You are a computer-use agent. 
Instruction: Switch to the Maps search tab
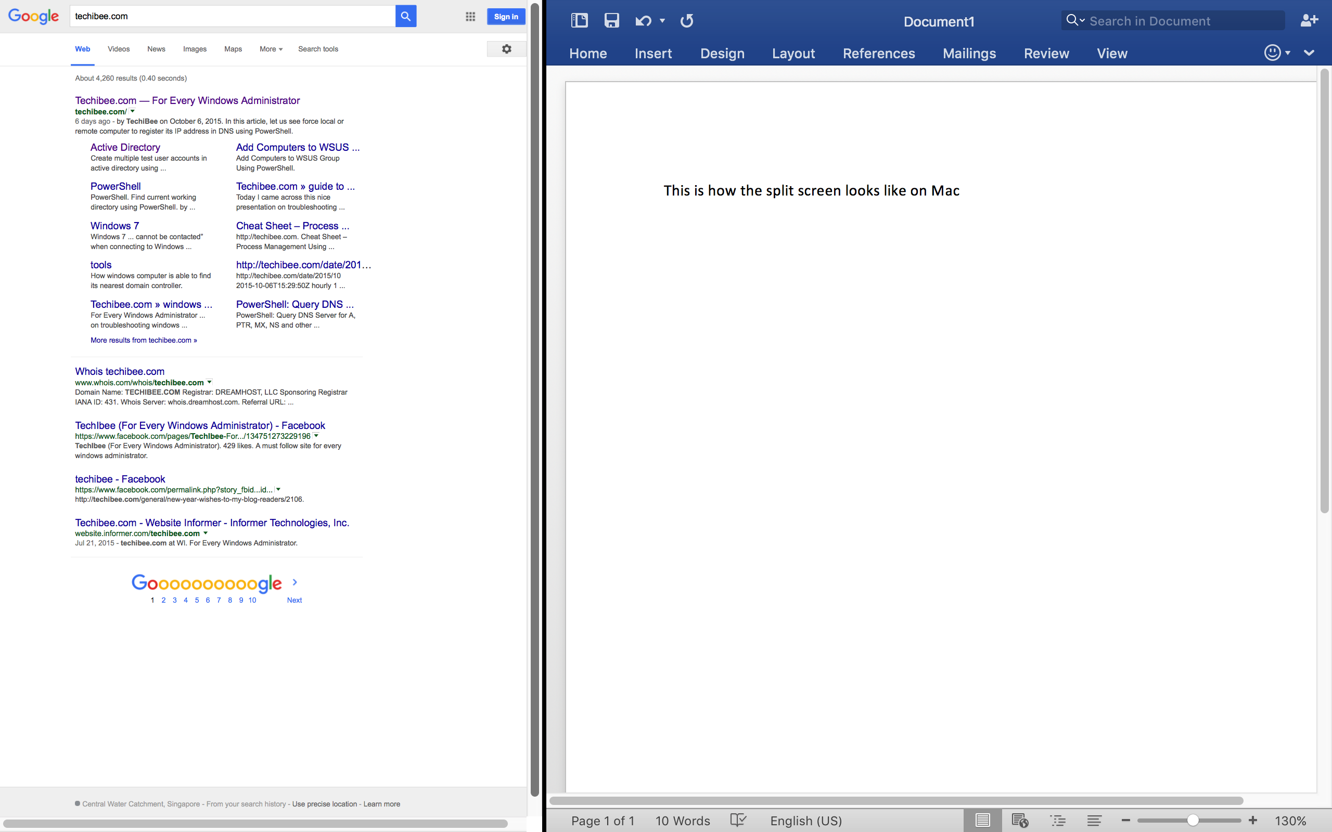point(233,49)
